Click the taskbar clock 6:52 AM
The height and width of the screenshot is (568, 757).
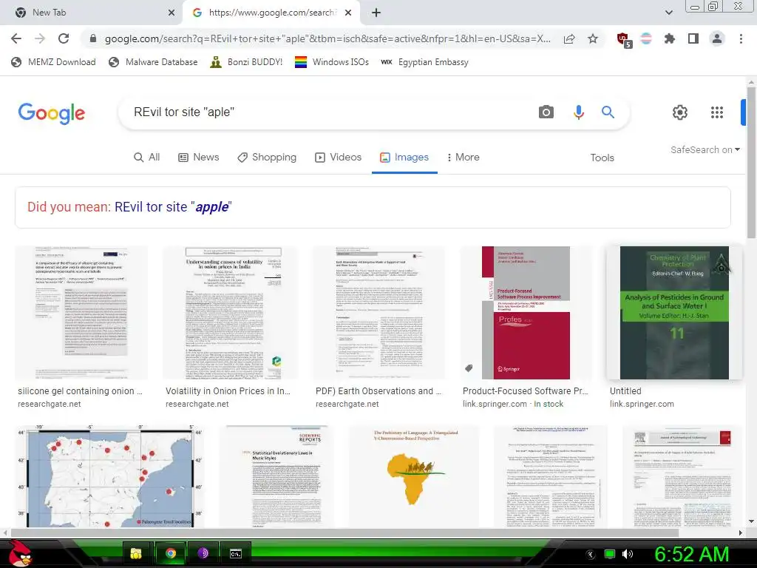pyautogui.click(x=691, y=554)
